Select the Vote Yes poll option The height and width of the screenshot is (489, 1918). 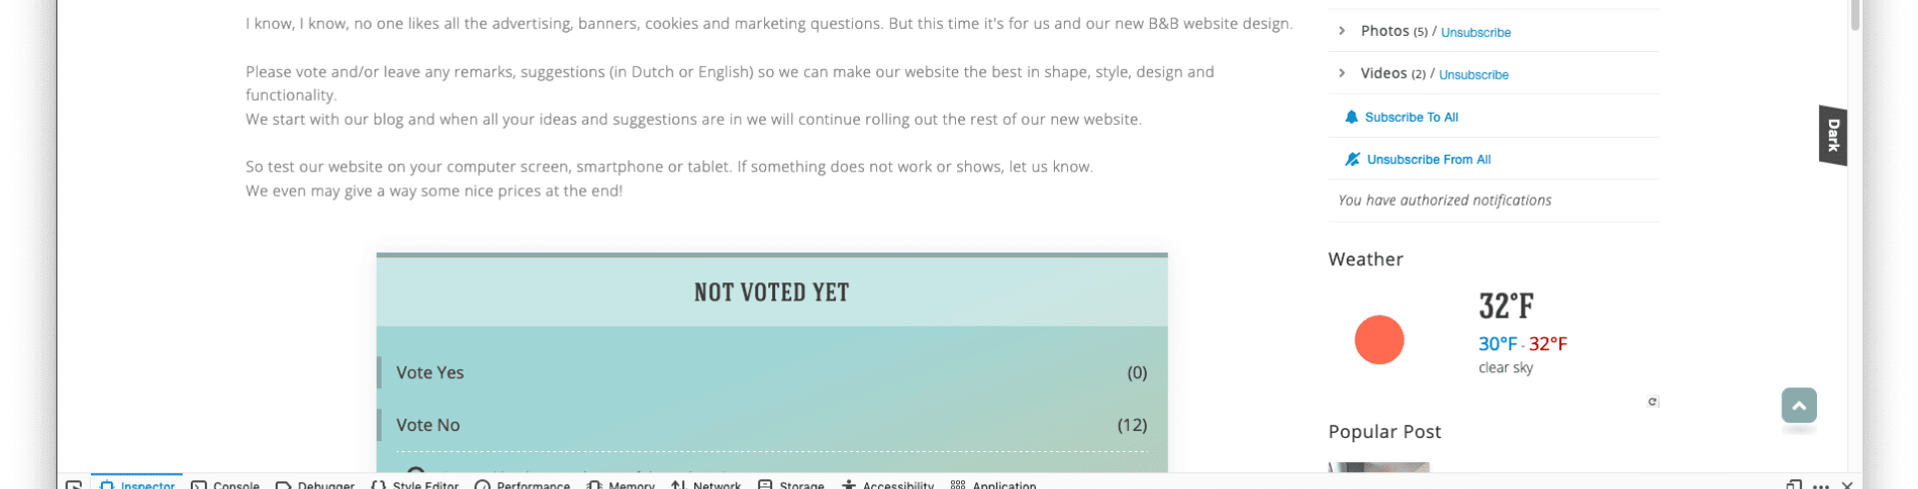pyautogui.click(x=771, y=372)
